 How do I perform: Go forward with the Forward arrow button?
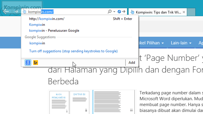(16, 11)
